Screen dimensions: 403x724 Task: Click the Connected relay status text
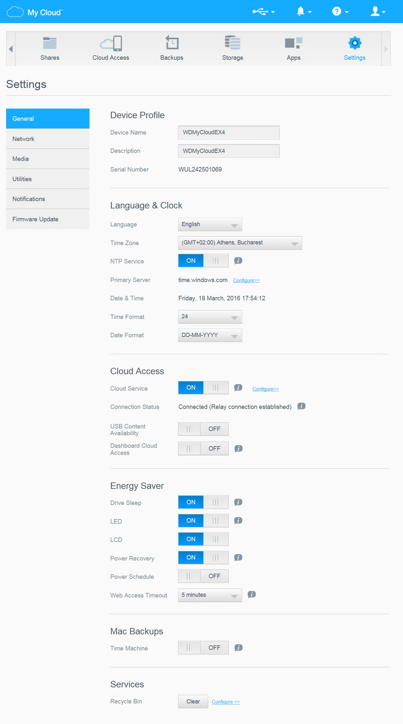point(235,407)
